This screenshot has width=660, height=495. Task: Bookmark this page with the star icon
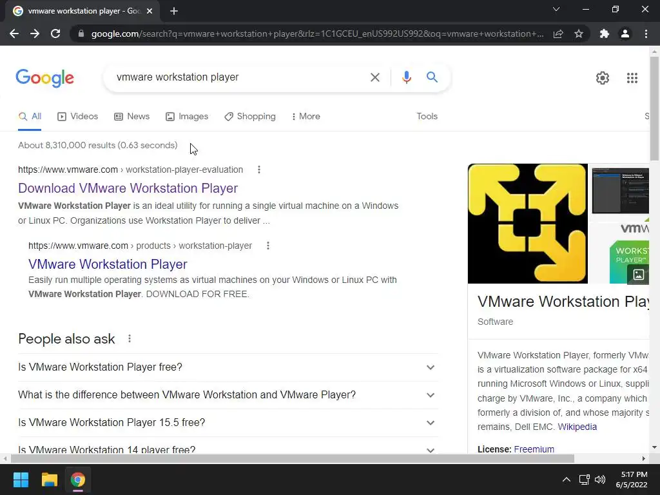[x=579, y=34]
